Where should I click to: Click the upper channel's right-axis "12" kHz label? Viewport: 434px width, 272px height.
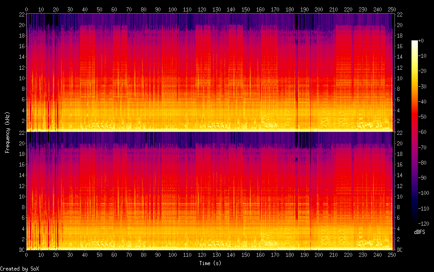point(400,67)
